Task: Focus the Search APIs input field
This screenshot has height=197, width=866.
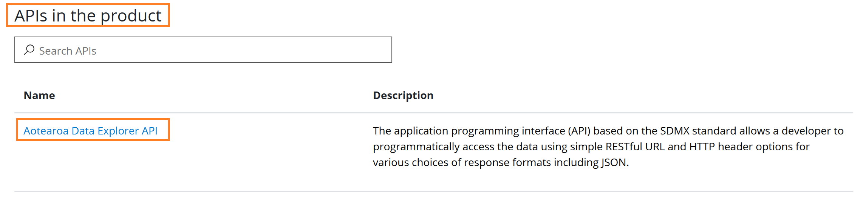Action: tap(203, 50)
